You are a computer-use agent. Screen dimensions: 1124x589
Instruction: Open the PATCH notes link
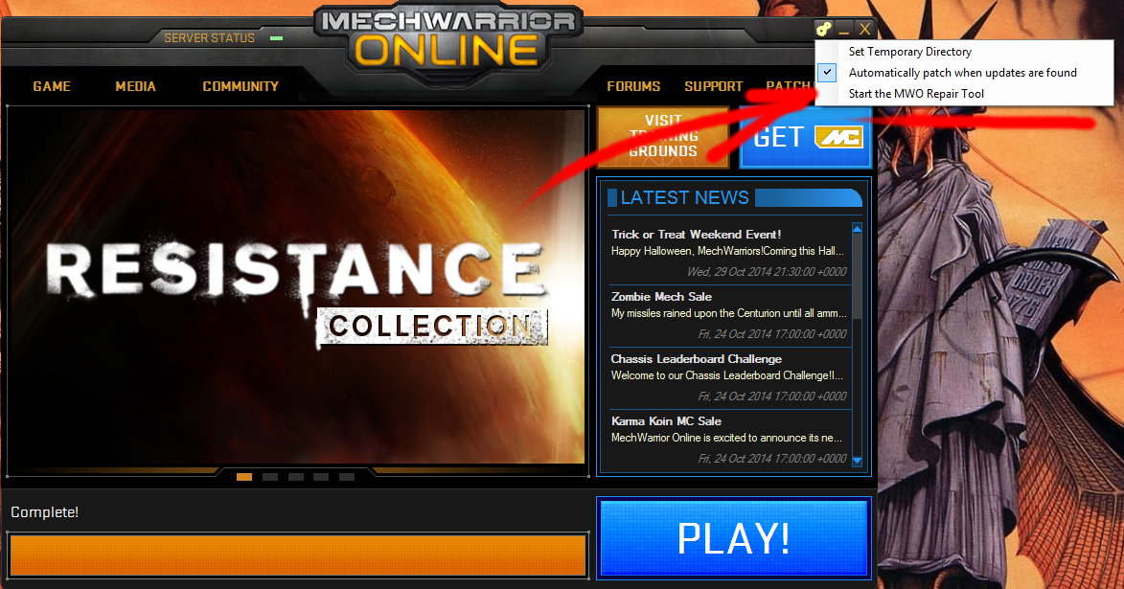[788, 86]
